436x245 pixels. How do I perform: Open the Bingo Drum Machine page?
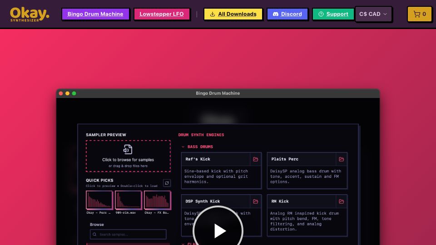95,14
